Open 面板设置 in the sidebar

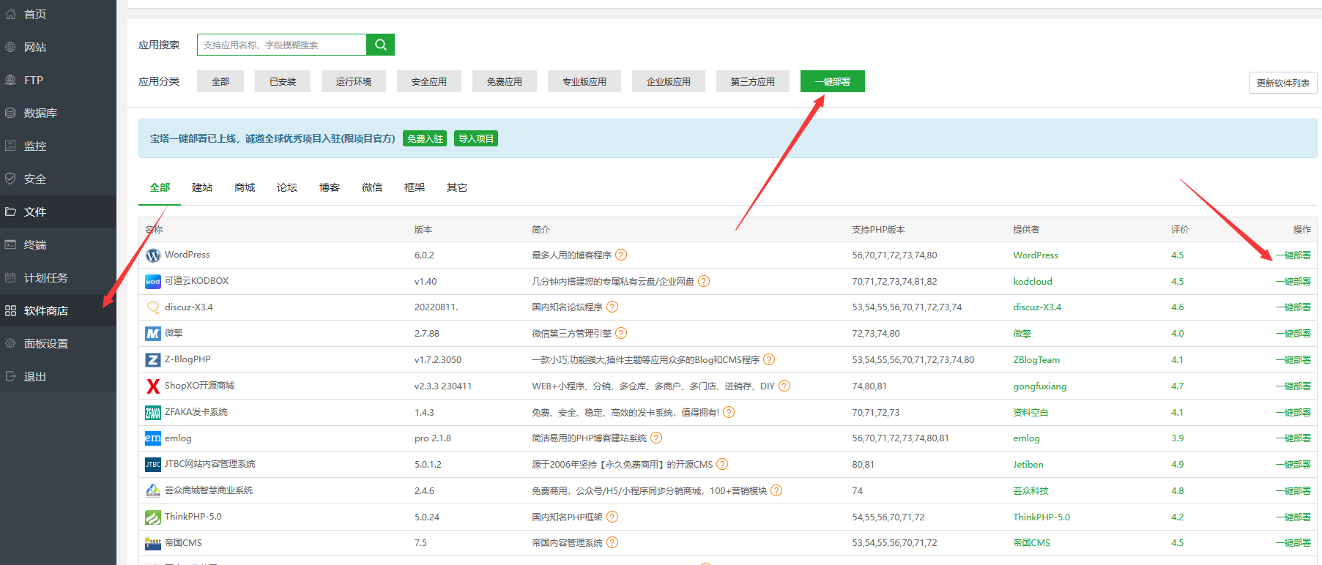[x=58, y=343]
